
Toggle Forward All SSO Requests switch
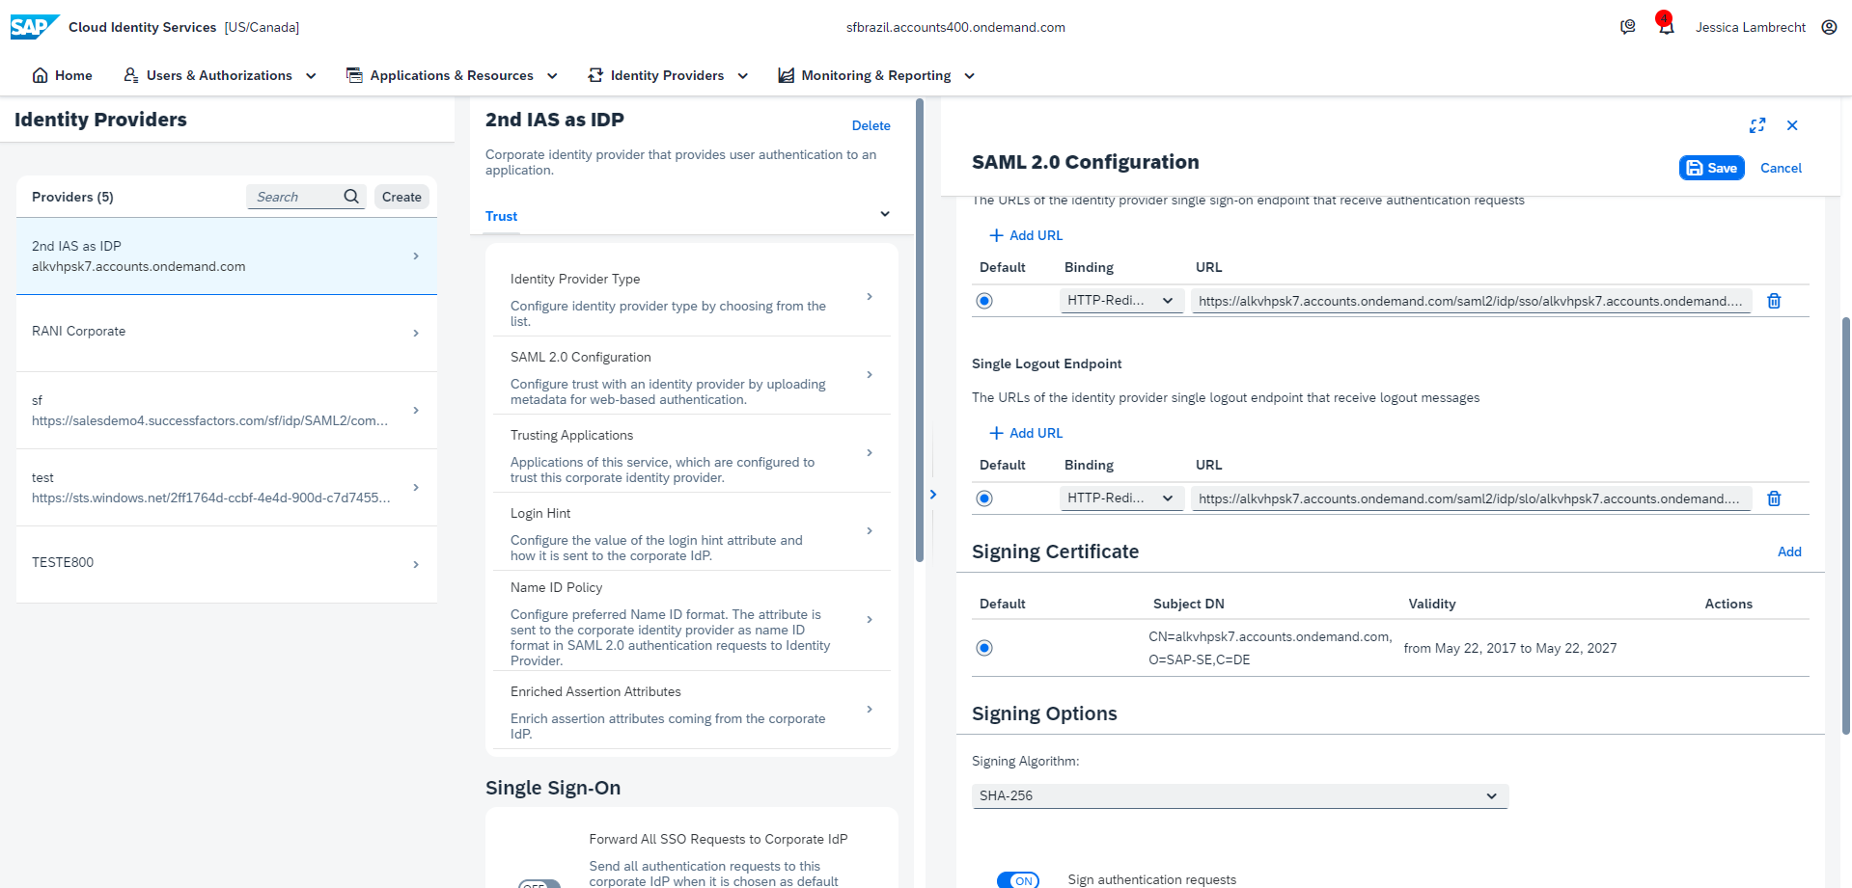click(x=539, y=884)
